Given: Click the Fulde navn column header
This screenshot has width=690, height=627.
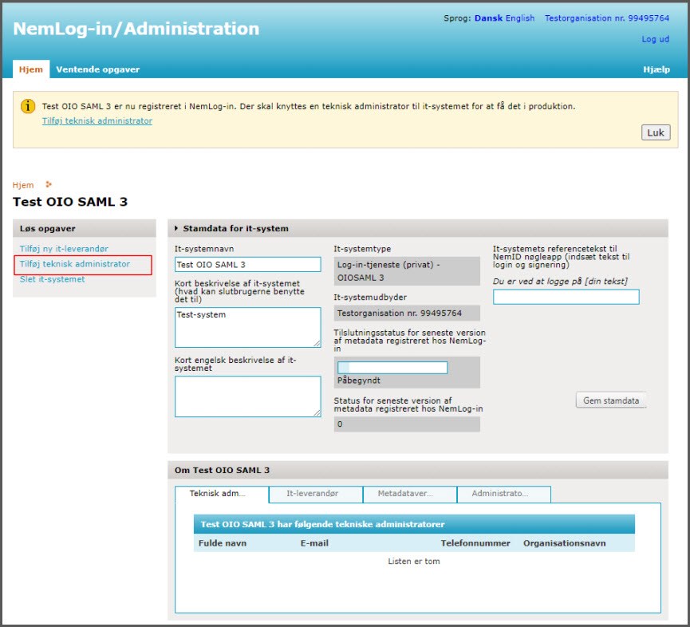Looking at the screenshot, I should [223, 543].
